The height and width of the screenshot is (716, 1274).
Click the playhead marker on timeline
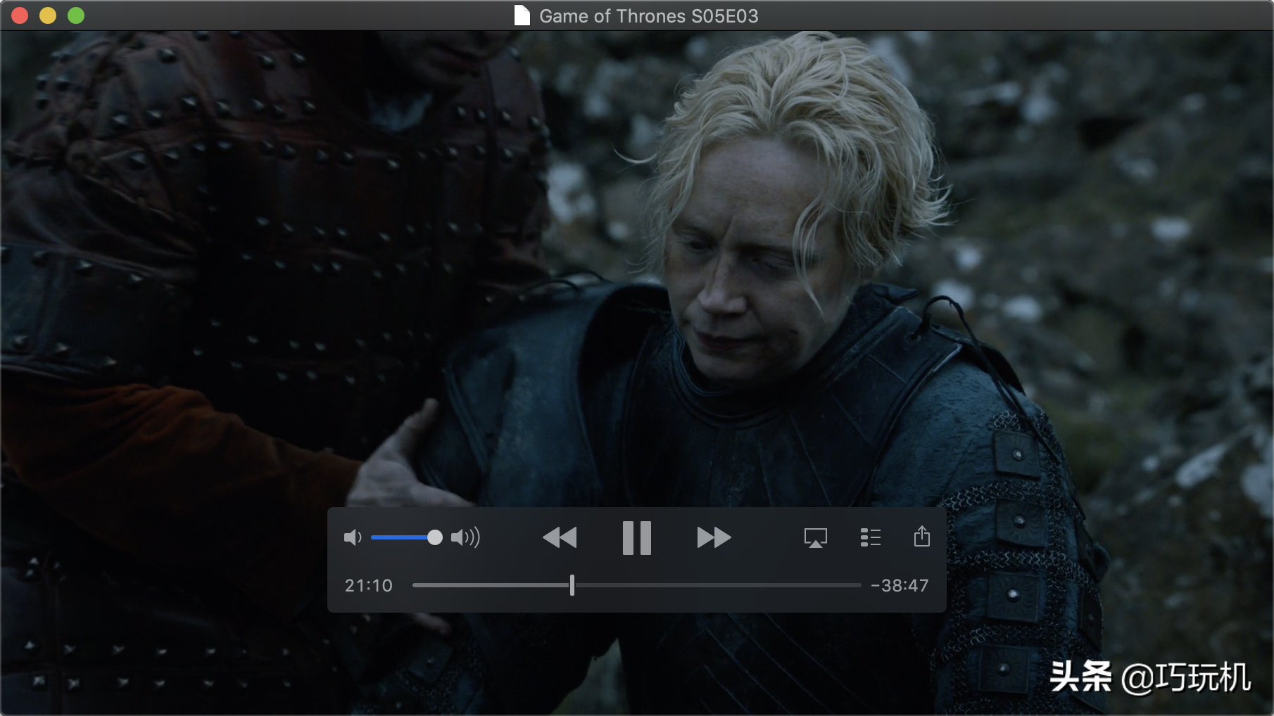click(572, 585)
